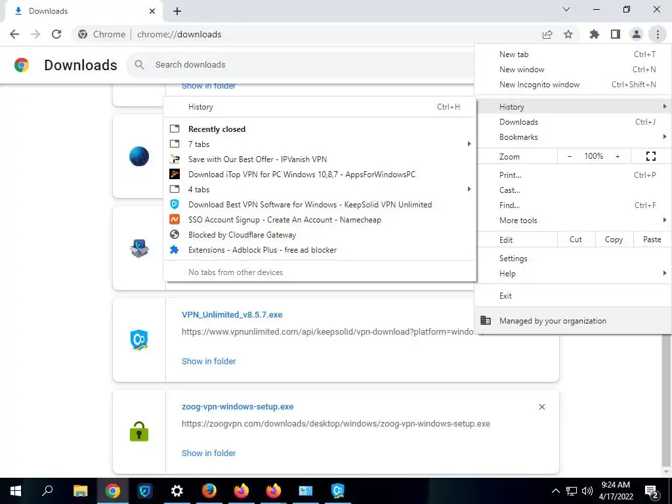
Task: Click the installer box download file icon
Action: [139, 248]
